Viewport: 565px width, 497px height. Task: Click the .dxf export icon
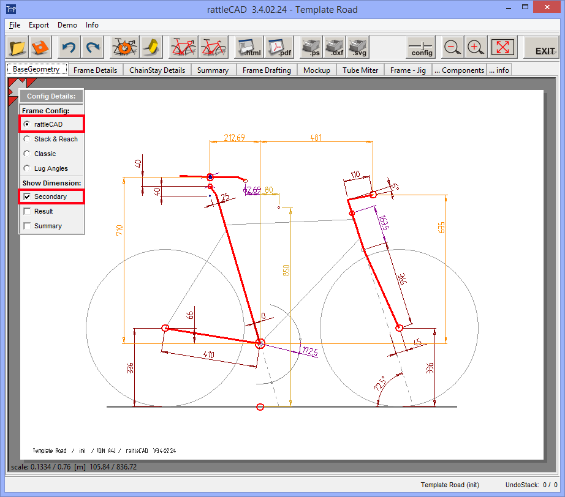pos(335,48)
